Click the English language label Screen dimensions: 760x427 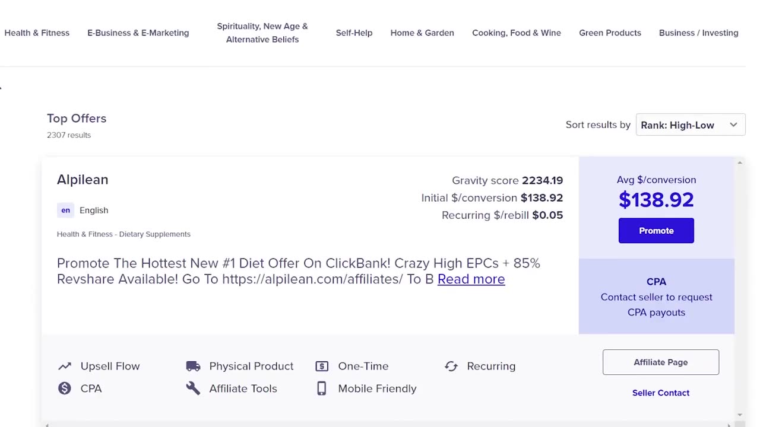coord(94,210)
